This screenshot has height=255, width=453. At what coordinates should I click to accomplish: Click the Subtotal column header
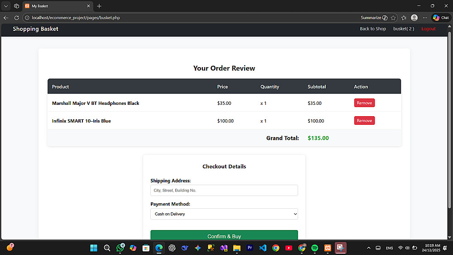tap(317, 87)
